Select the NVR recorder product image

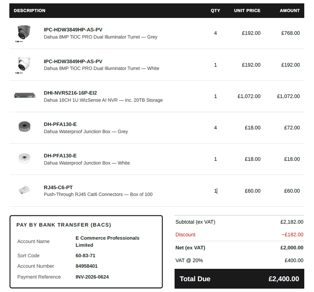[25, 95]
